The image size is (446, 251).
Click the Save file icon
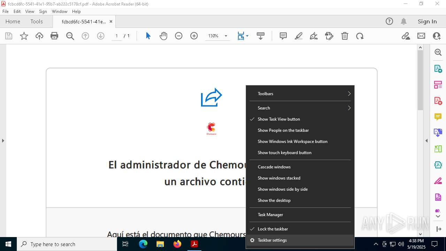click(9, 36)
